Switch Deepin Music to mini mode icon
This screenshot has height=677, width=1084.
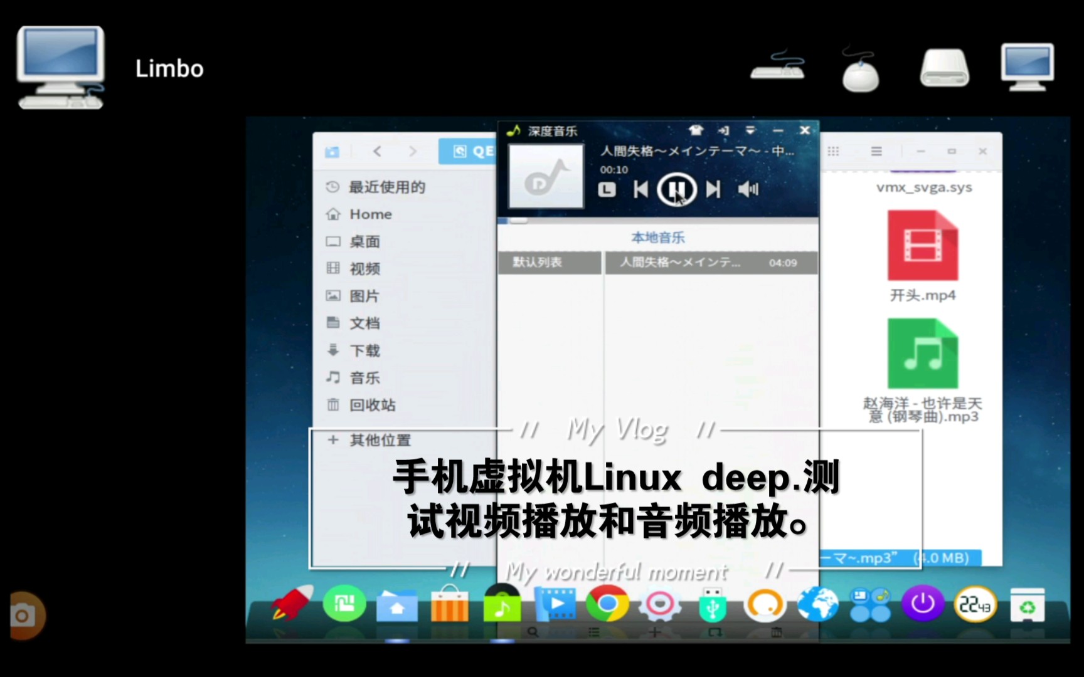(723, 130)
